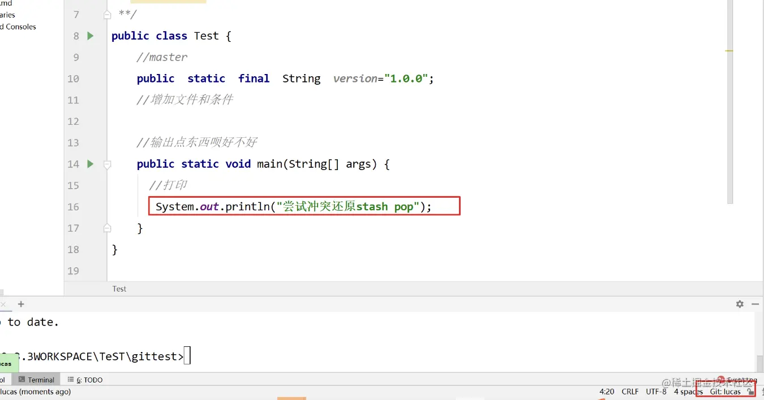Change the UTF-8 file encoding
Viewport: 764px width, 400px height.
(x=656, y=392)
